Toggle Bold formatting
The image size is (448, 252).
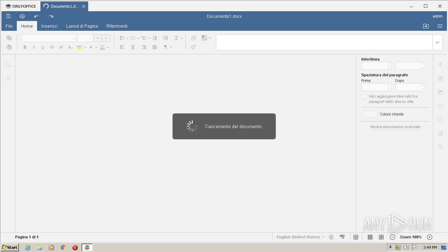[25, 47]
